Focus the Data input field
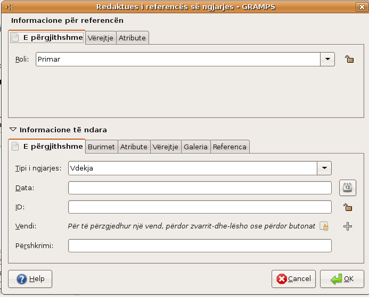 200,188
